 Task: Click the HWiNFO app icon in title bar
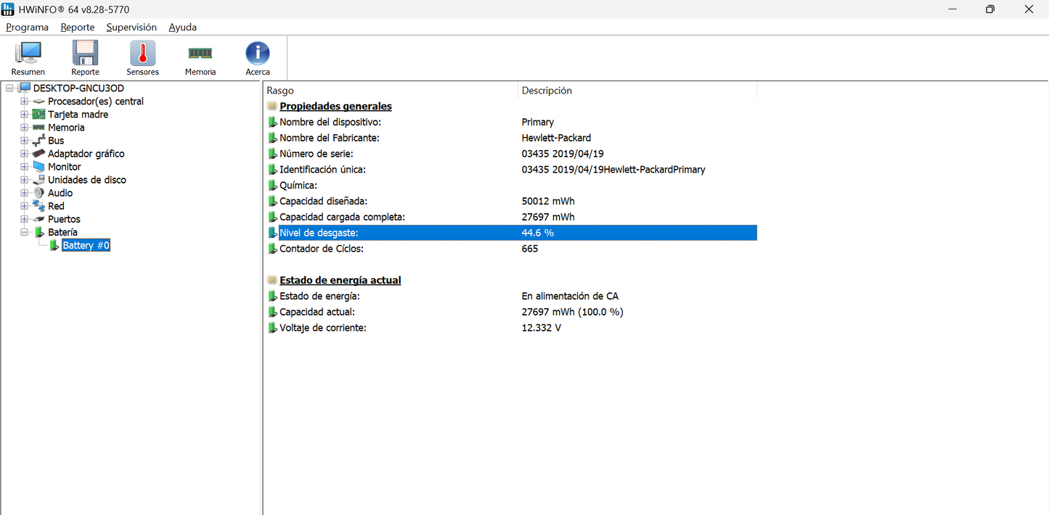tap(8, 9)
